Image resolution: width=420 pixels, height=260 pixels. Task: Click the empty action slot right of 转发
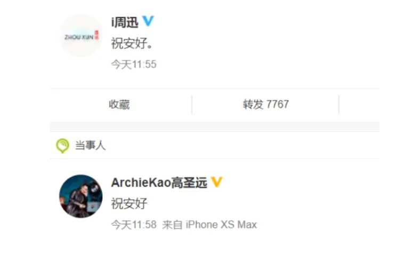point(359,105)
